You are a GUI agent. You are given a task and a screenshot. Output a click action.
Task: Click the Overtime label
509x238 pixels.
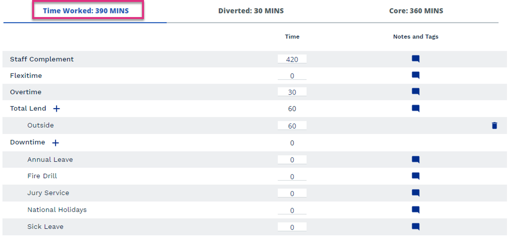pyautogui.click(x=26, y=92)
